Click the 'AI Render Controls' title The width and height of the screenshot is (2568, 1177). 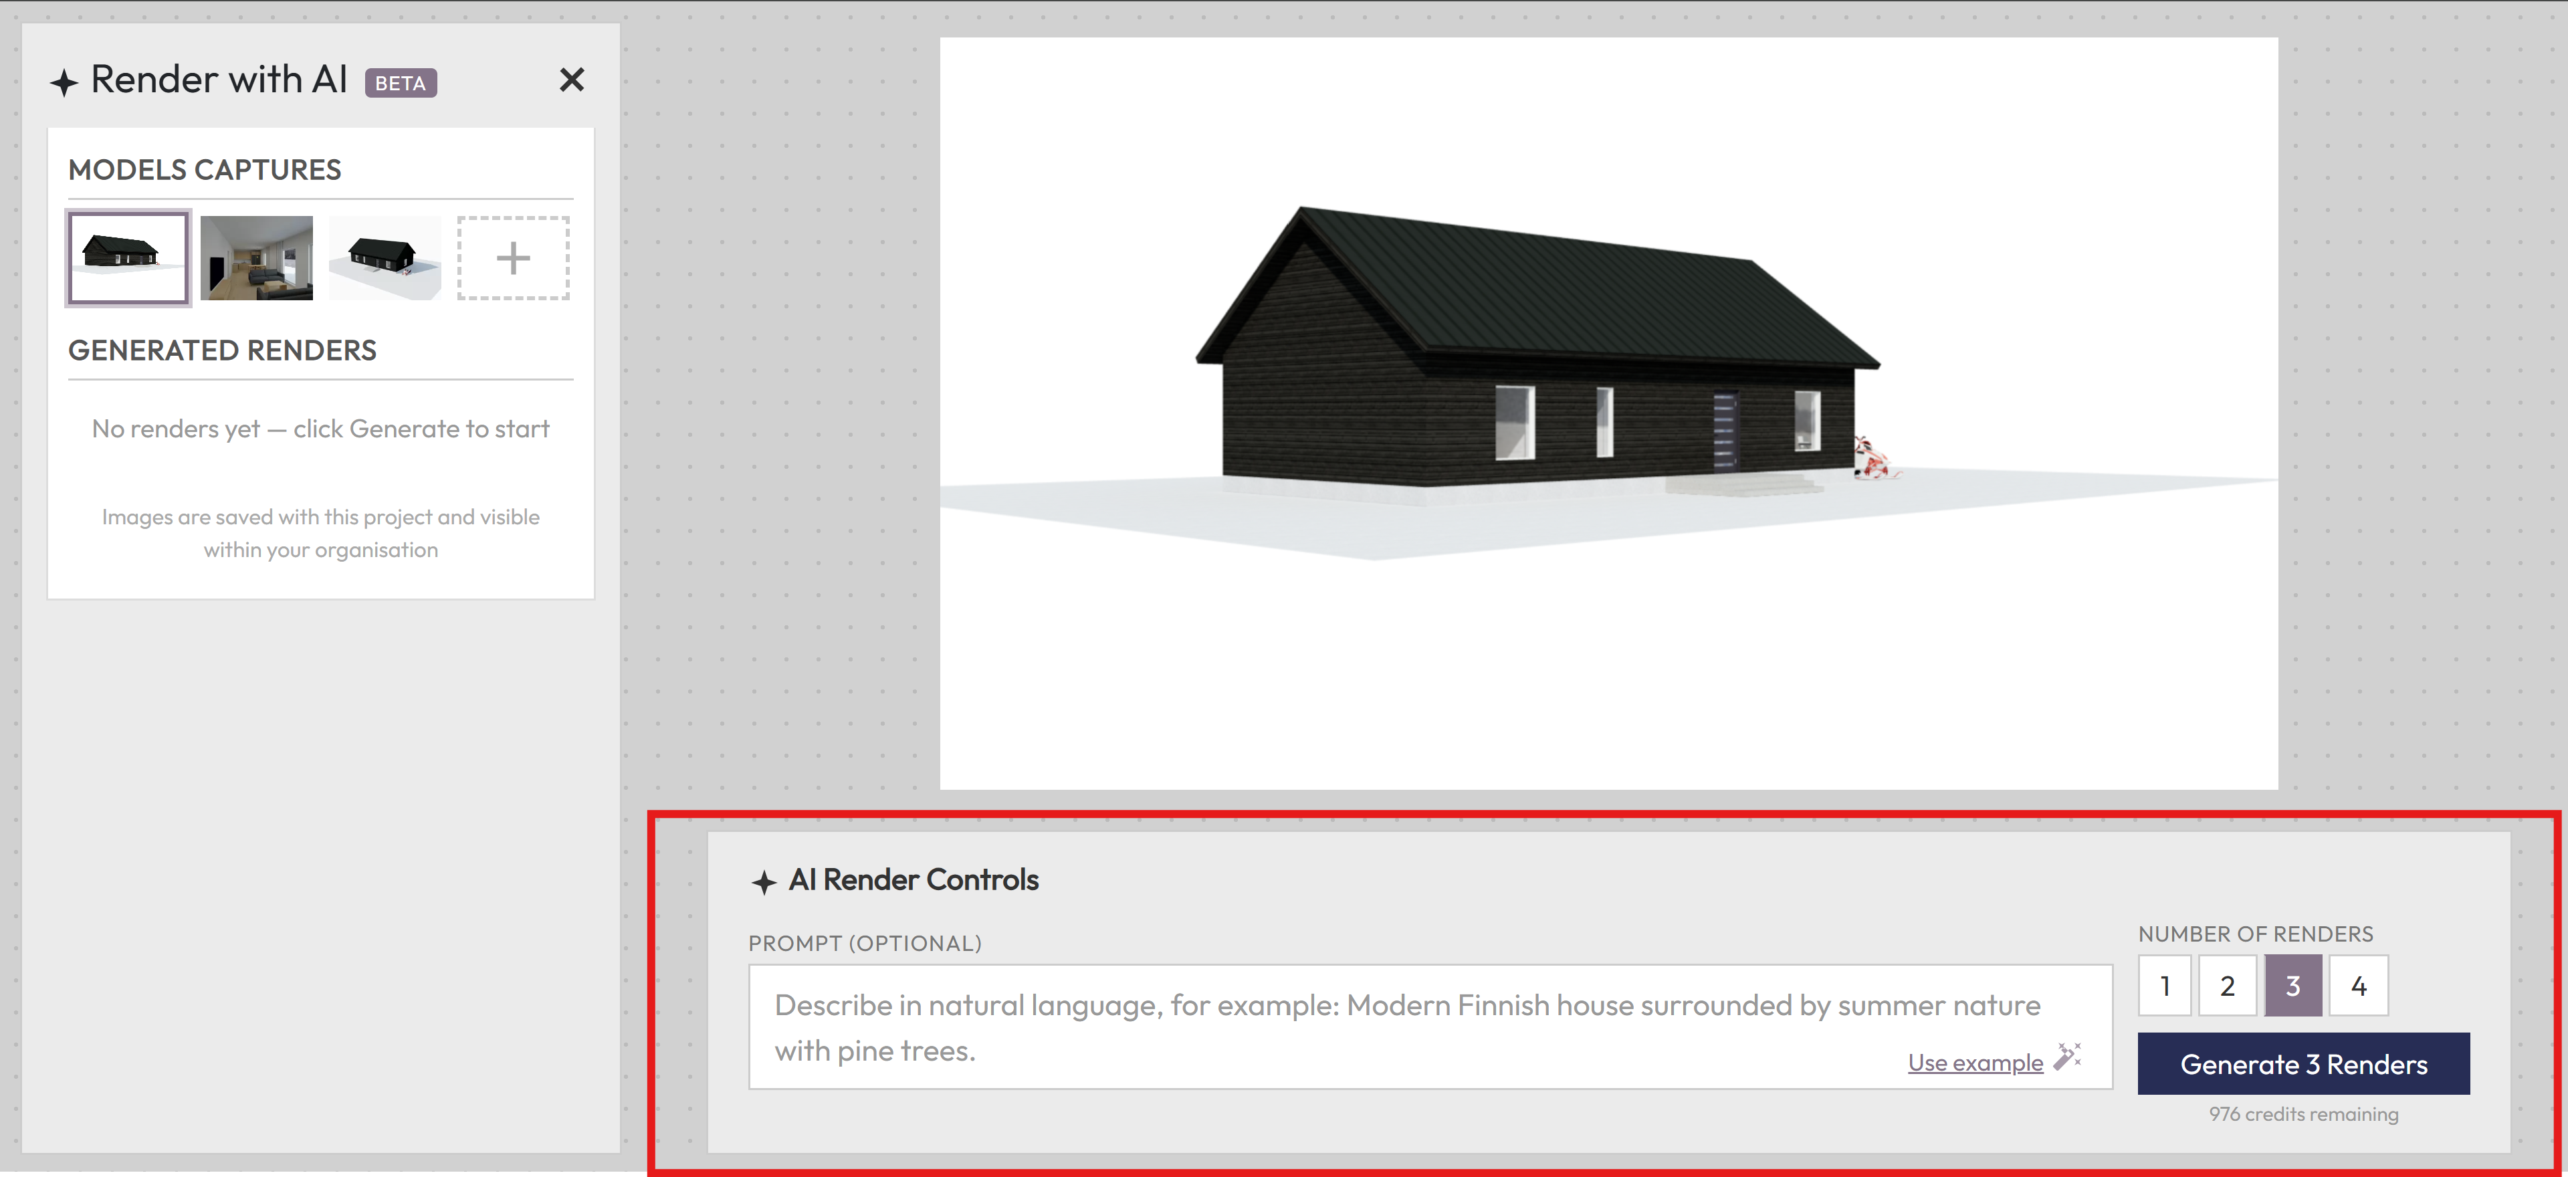(913, 880)
